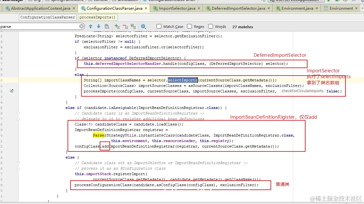
Task: Click addImportBeanDefinitionRegistrar method call
Action: (x=138, y=147)
